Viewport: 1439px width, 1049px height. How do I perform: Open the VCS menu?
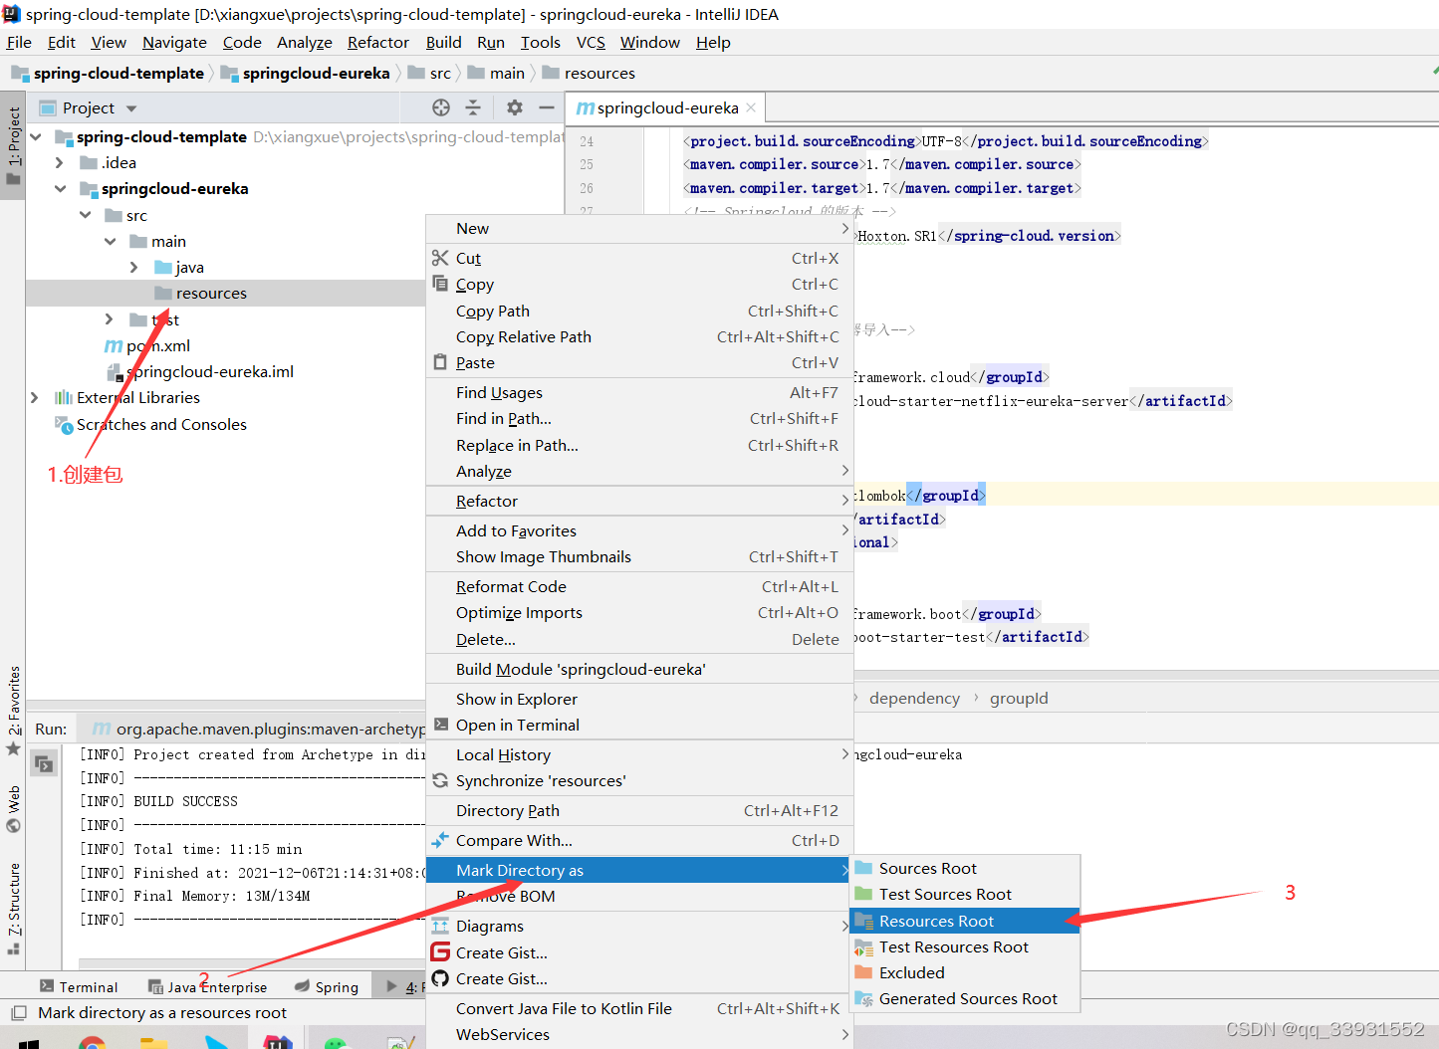click(x=591, y=42)
